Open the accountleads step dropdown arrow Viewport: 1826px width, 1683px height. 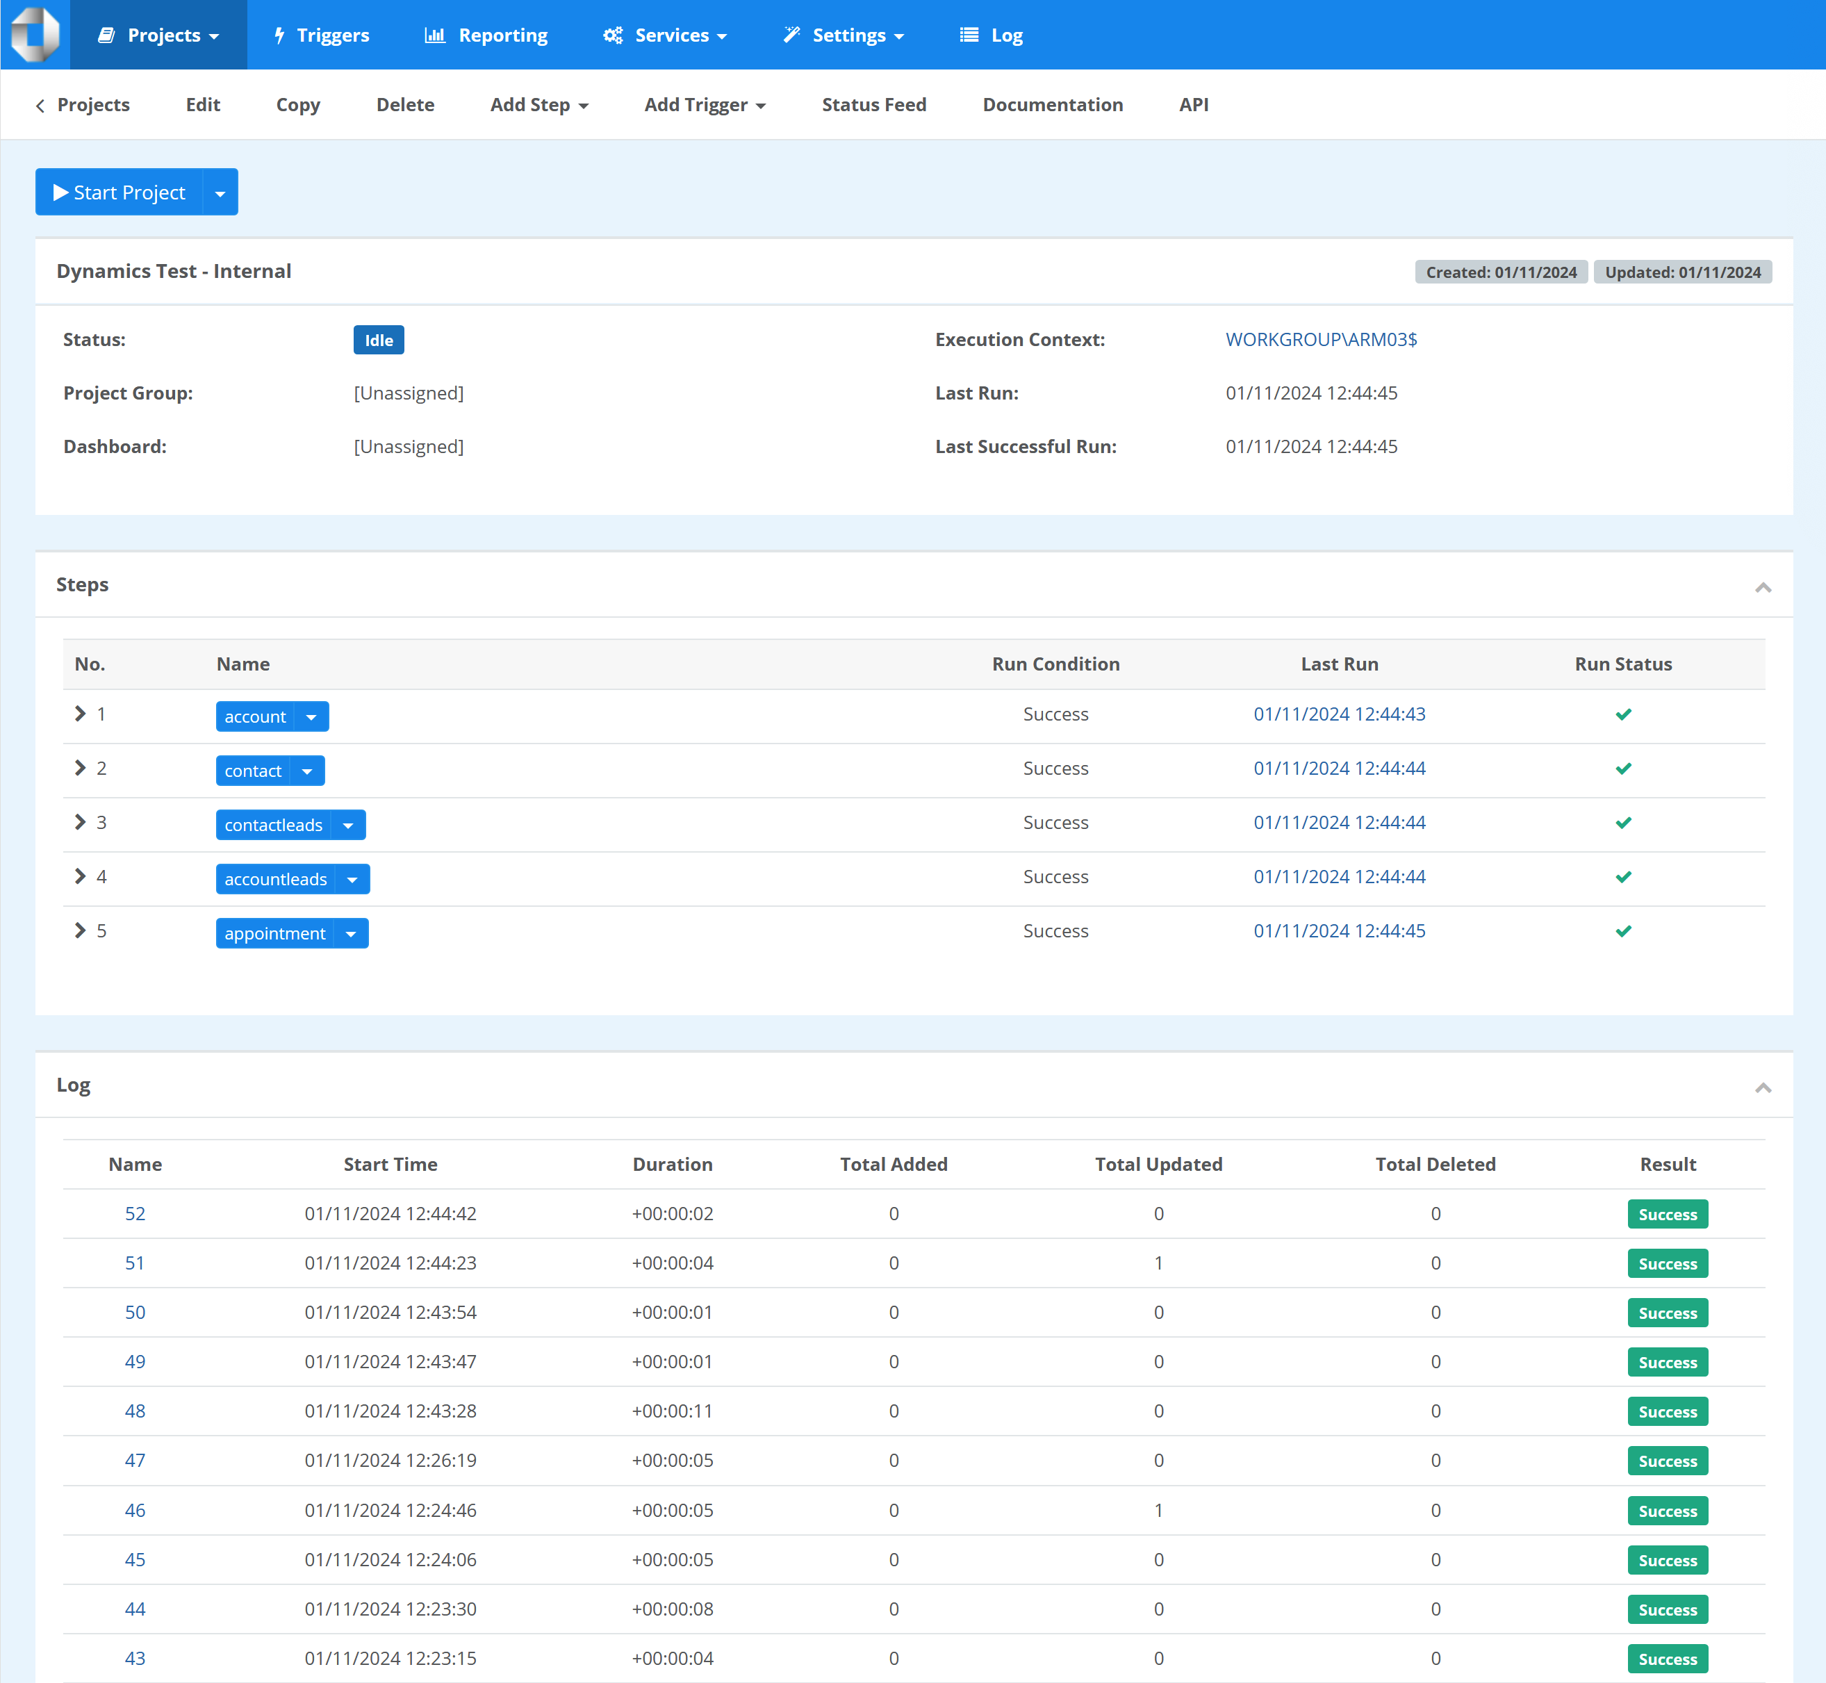(x=352, y=879)
